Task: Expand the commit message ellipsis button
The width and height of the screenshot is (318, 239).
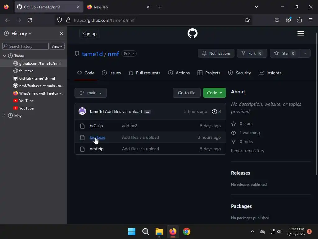Action: click(x=148, y=112)
